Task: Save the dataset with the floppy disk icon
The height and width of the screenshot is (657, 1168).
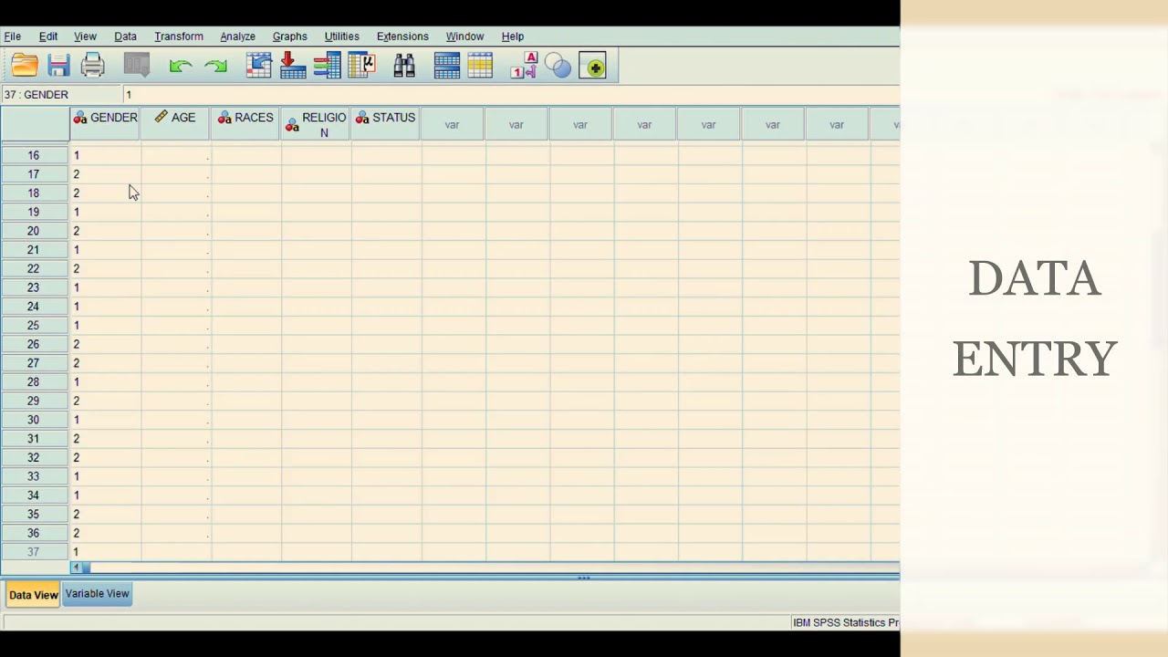Action: (58, 66)
